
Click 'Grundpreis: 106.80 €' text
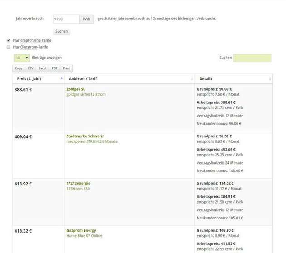click(215, 230)
